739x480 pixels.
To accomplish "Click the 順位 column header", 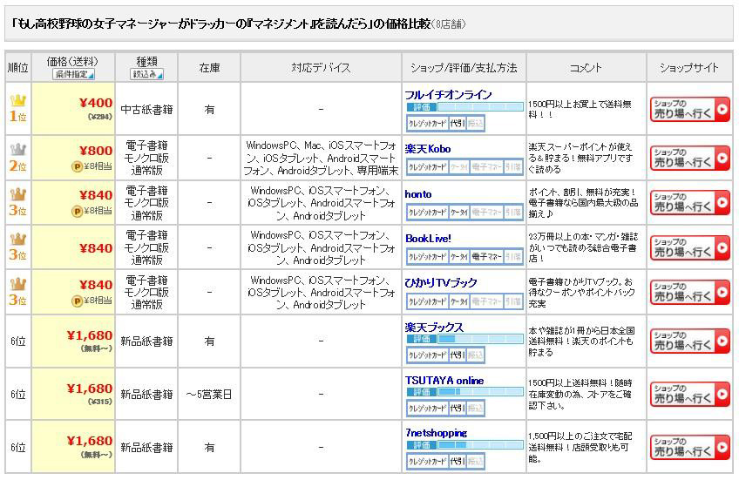I will click(18, 68).
